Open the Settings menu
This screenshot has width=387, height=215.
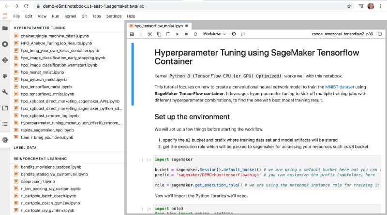pos(114,16)
